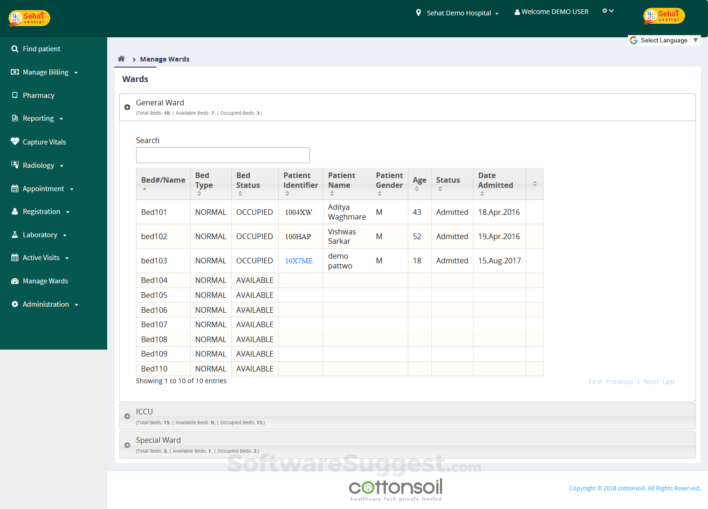Collapse the General Ward section
This screenshot has width=708, height=509.
coord(127,107)
